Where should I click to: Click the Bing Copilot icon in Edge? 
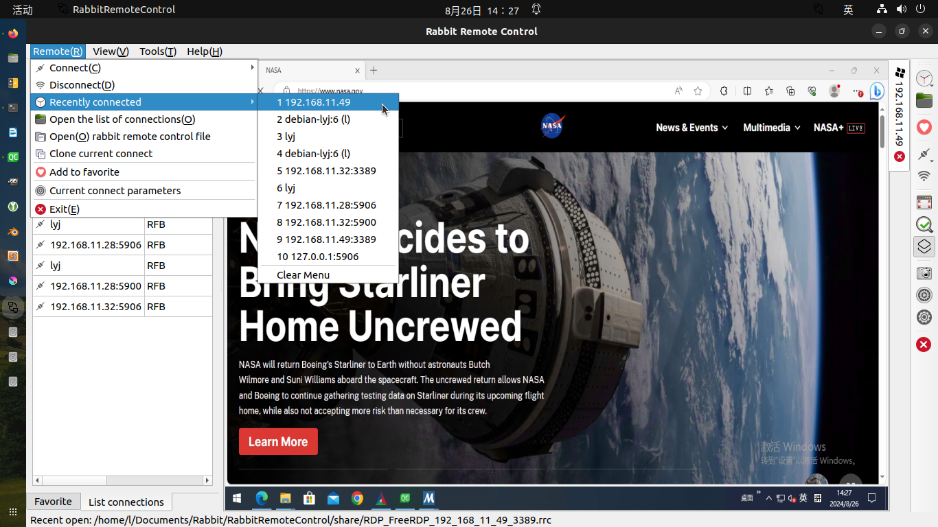click(877, 91)
